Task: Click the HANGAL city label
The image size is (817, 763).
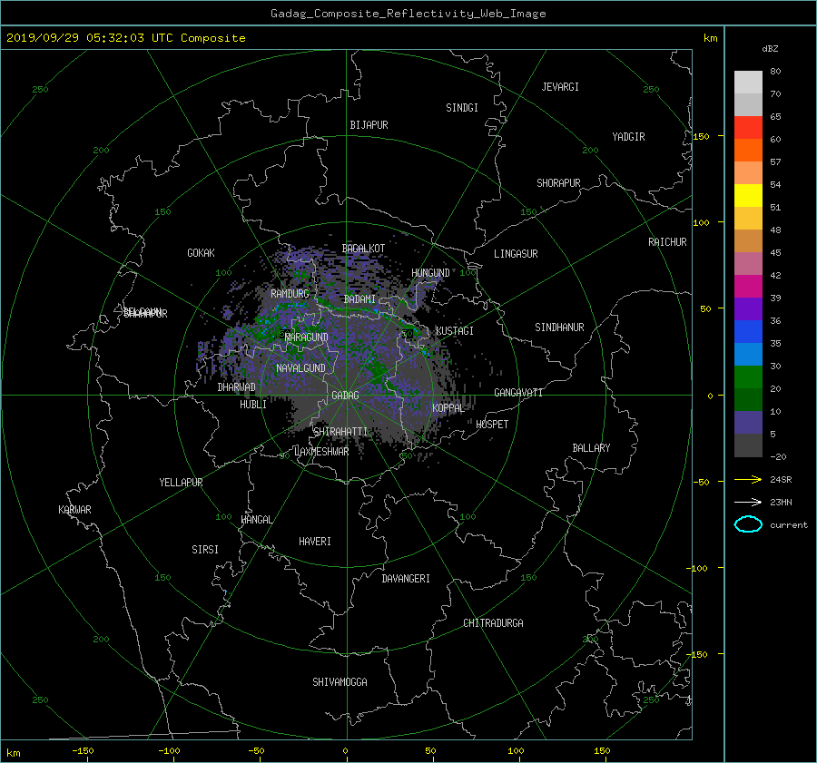Action: click(256, 520)
